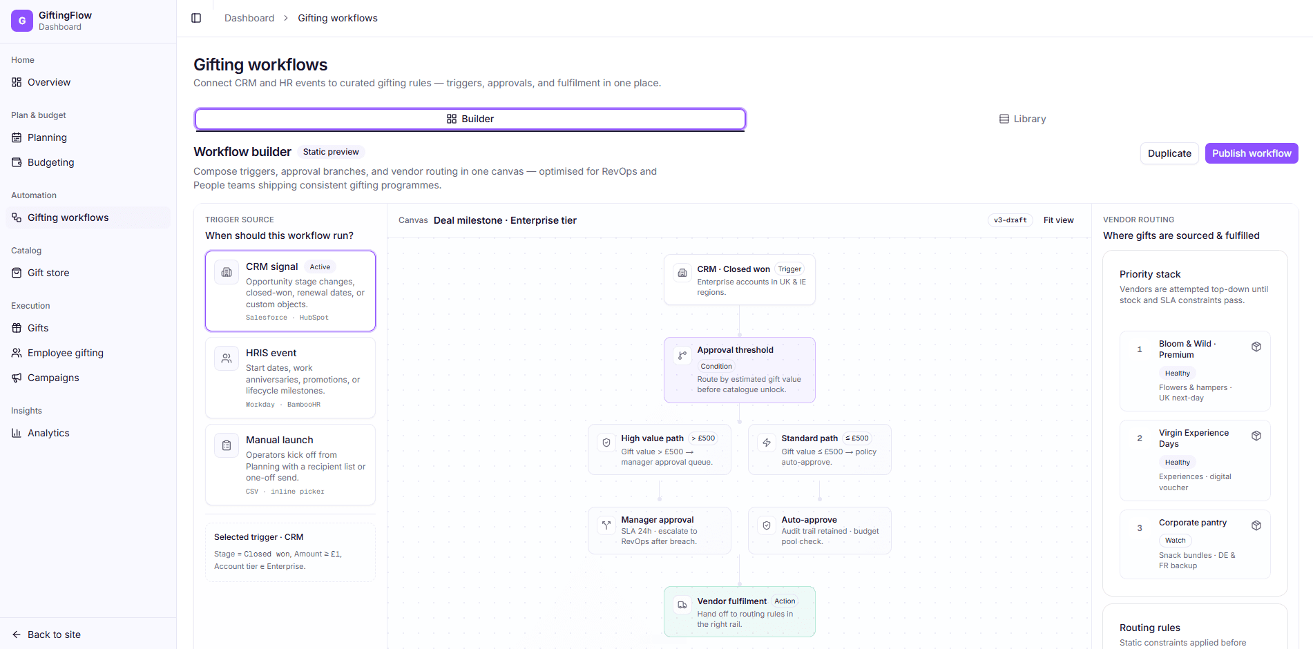The width and height of the screenshot is (1313, 649).
Task: Click the Static preview badge
Action: pos(331,152)
